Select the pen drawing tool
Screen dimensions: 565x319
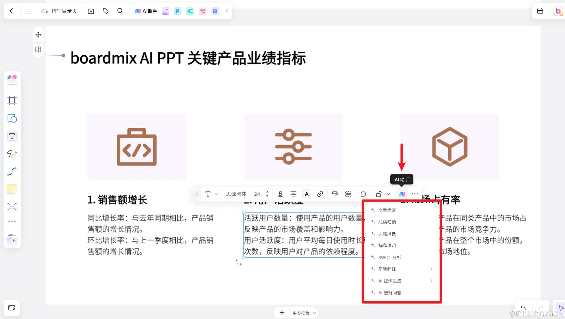[12, 154]
